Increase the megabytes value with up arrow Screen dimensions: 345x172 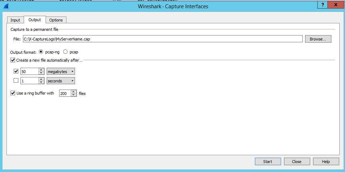pyautogui.click(x=41, y=70)
